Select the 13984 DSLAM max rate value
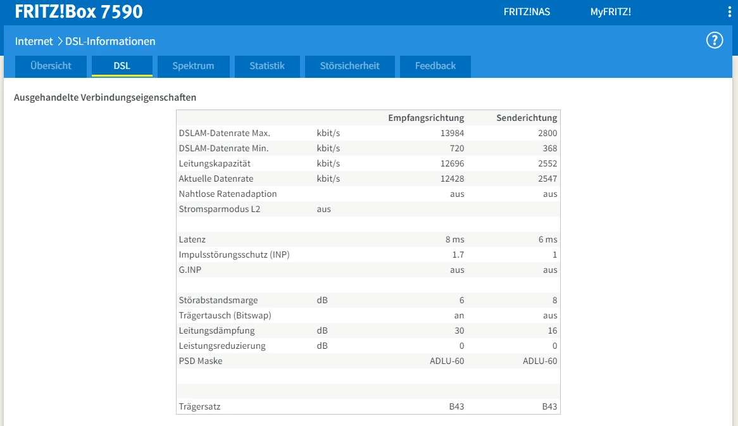Viewport: 738px width, 426px height. 452,133
